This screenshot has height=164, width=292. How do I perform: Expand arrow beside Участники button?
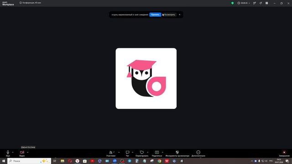click(x=119, y=152)
